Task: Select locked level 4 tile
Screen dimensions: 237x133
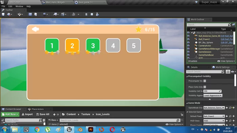Action: point(113,45)
